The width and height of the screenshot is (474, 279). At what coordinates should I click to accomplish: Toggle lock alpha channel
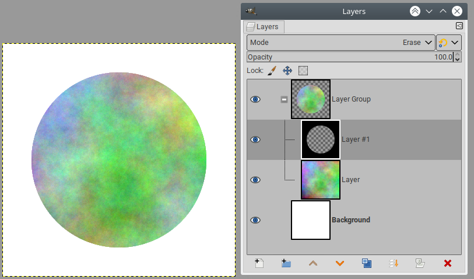(x=303, y=71)
